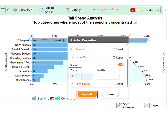167x116 pixels.
Task: Click the properties panel vertical scrollbar
Action: tap(127, 72)
